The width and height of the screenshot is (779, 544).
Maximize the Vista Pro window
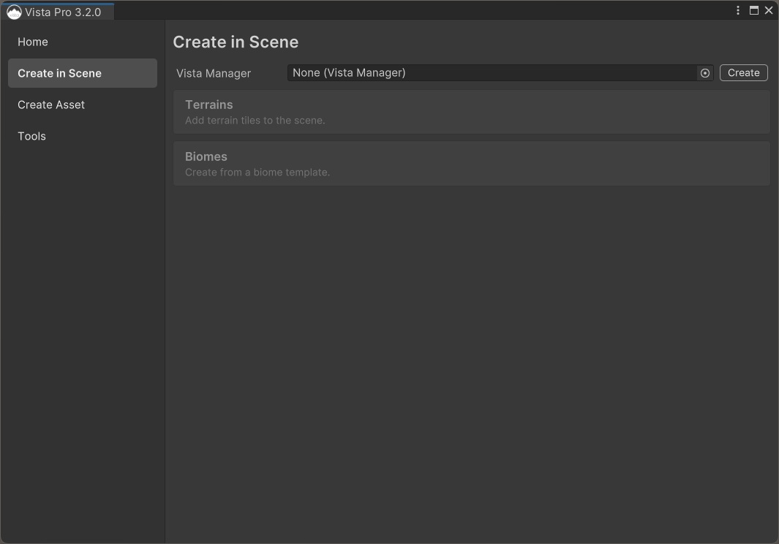click(753, 10)
